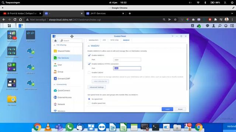Launch VLC from the dock
The image size is (236, 132).
click(x=48, y=127)
